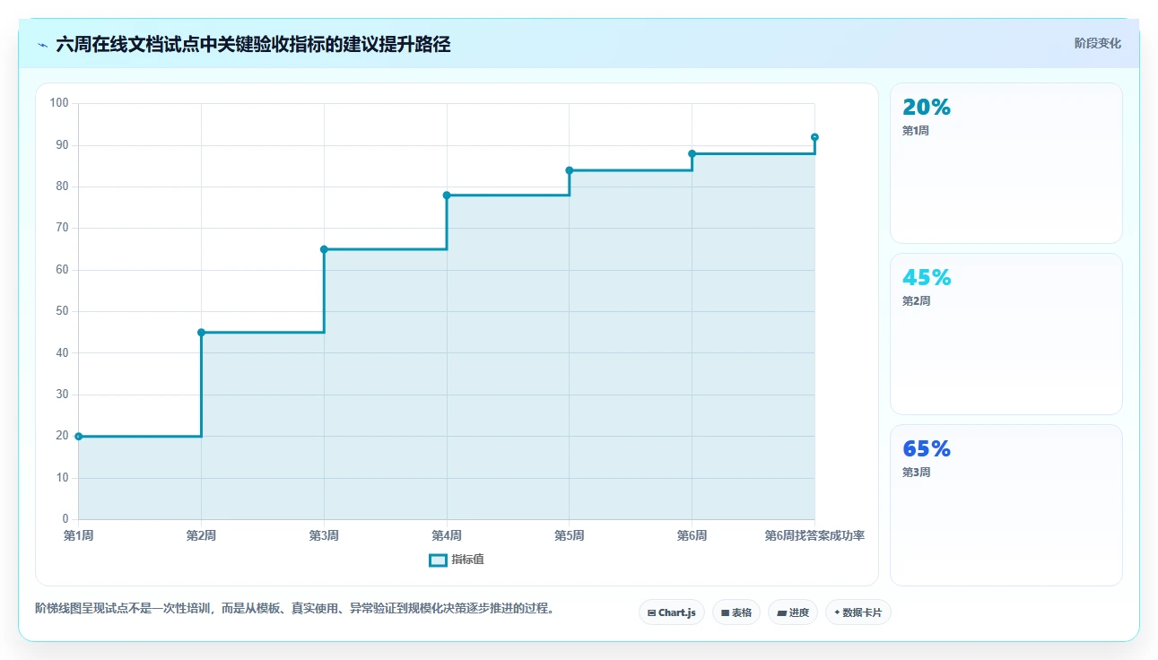Click the 100 y-axis tick label

point(59,103)
